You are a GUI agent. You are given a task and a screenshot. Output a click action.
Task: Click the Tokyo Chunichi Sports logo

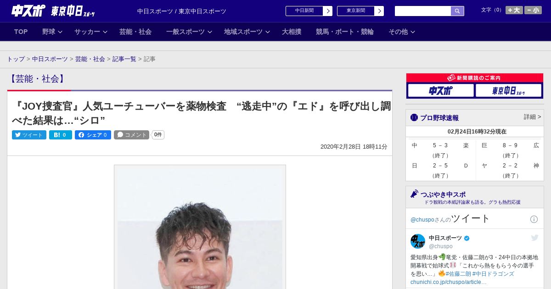pos(73,11)
